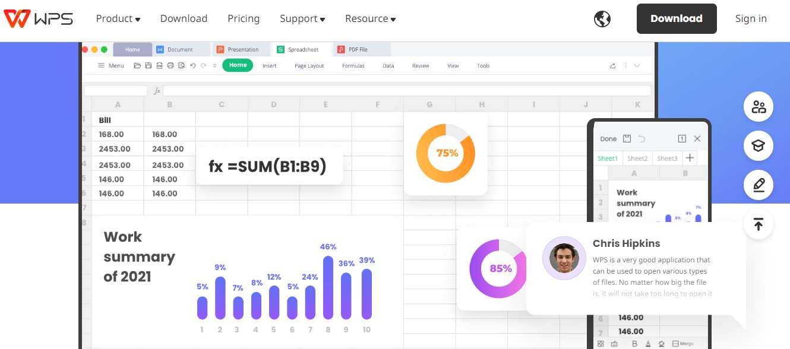Viewport: 790px width, 349px height.
Task: Click the purple 85% donut chart
Action: click(499, 268)
